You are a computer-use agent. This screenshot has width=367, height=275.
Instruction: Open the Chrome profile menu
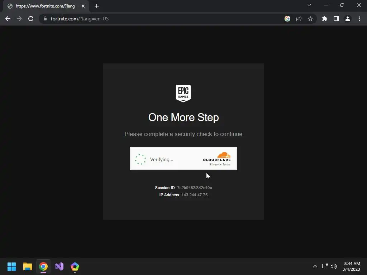click(348, 19)
